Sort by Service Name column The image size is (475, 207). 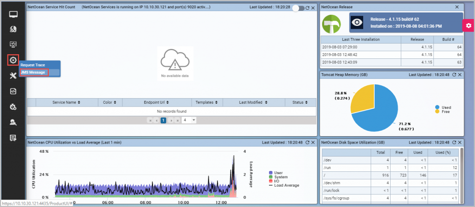click(67, 103)
